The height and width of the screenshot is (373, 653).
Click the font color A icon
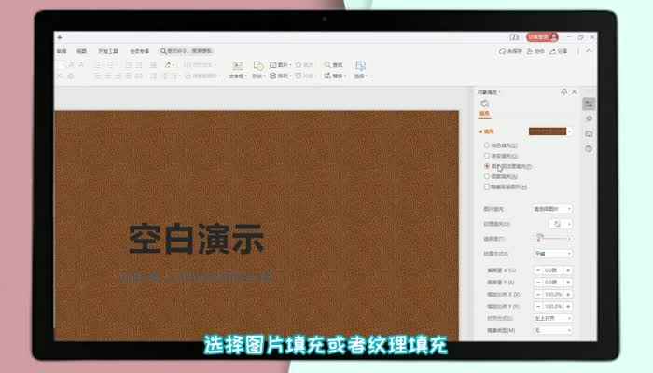click(x=168, y=65)
